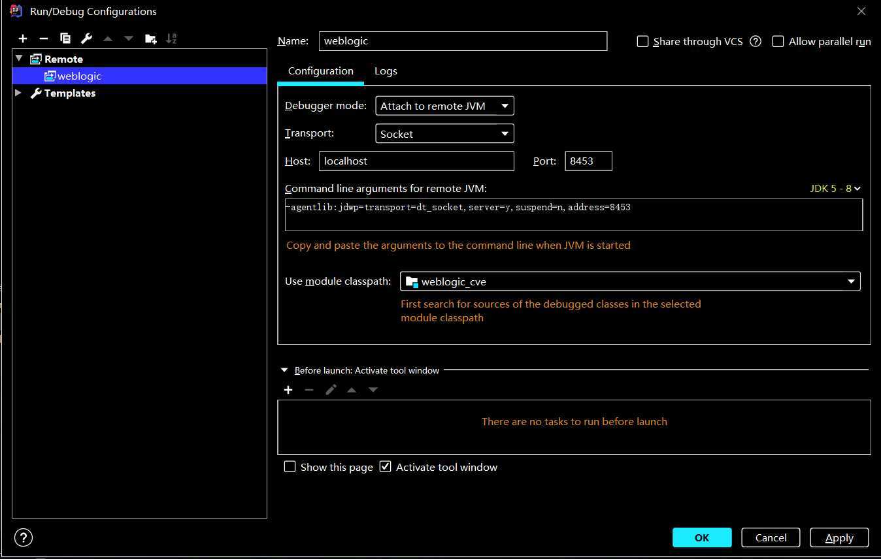Screen dimensions: 881x559
Task: Click the Apply button
Action: tap(839, 537)
